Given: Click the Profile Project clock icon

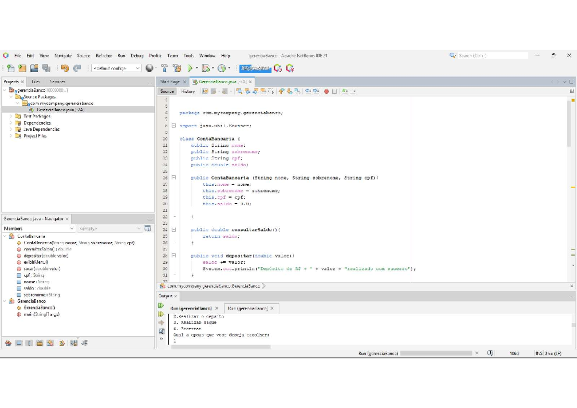Looking at the screenshot, I should (x=222, y=69).
